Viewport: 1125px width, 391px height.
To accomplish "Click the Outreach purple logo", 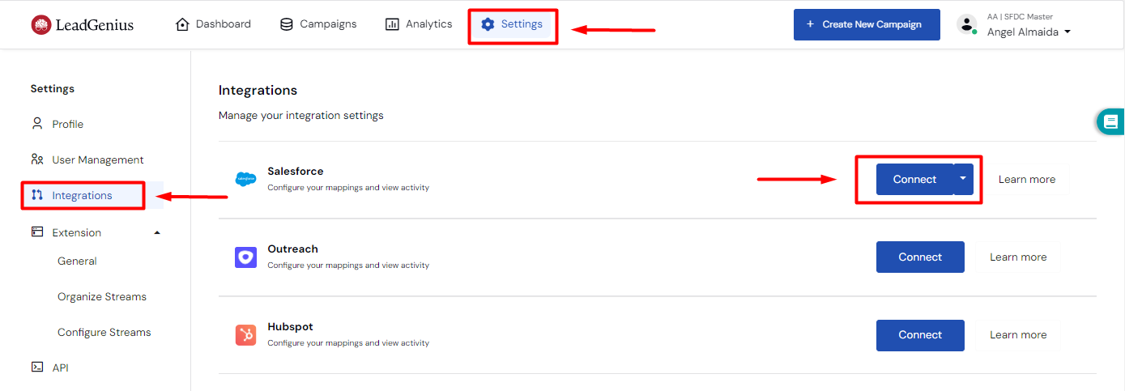I will (x=245, y=257).
